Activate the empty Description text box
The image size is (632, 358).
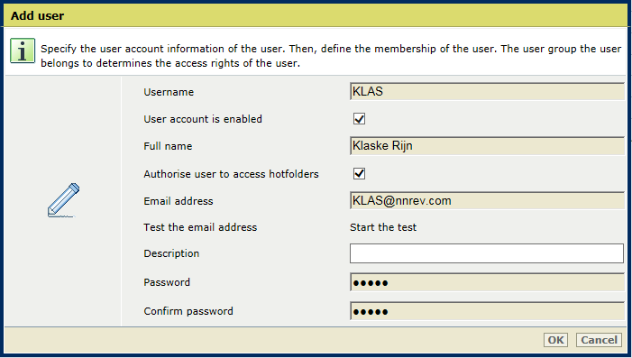coord(487,253)
